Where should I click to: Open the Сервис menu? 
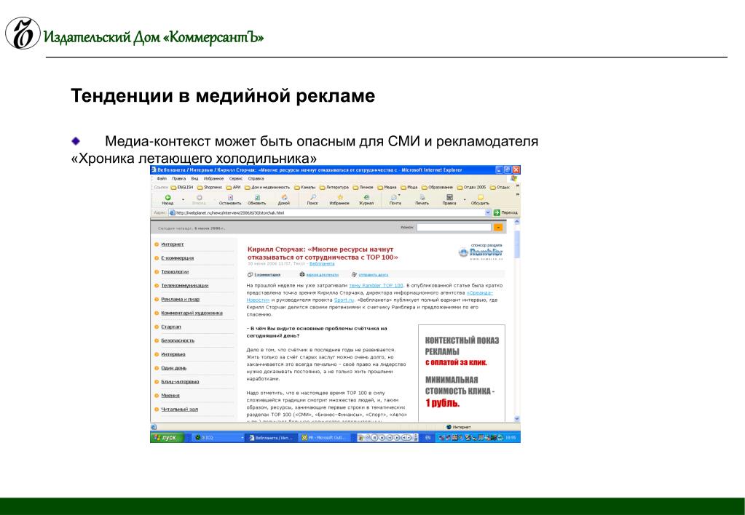(236, 178)
